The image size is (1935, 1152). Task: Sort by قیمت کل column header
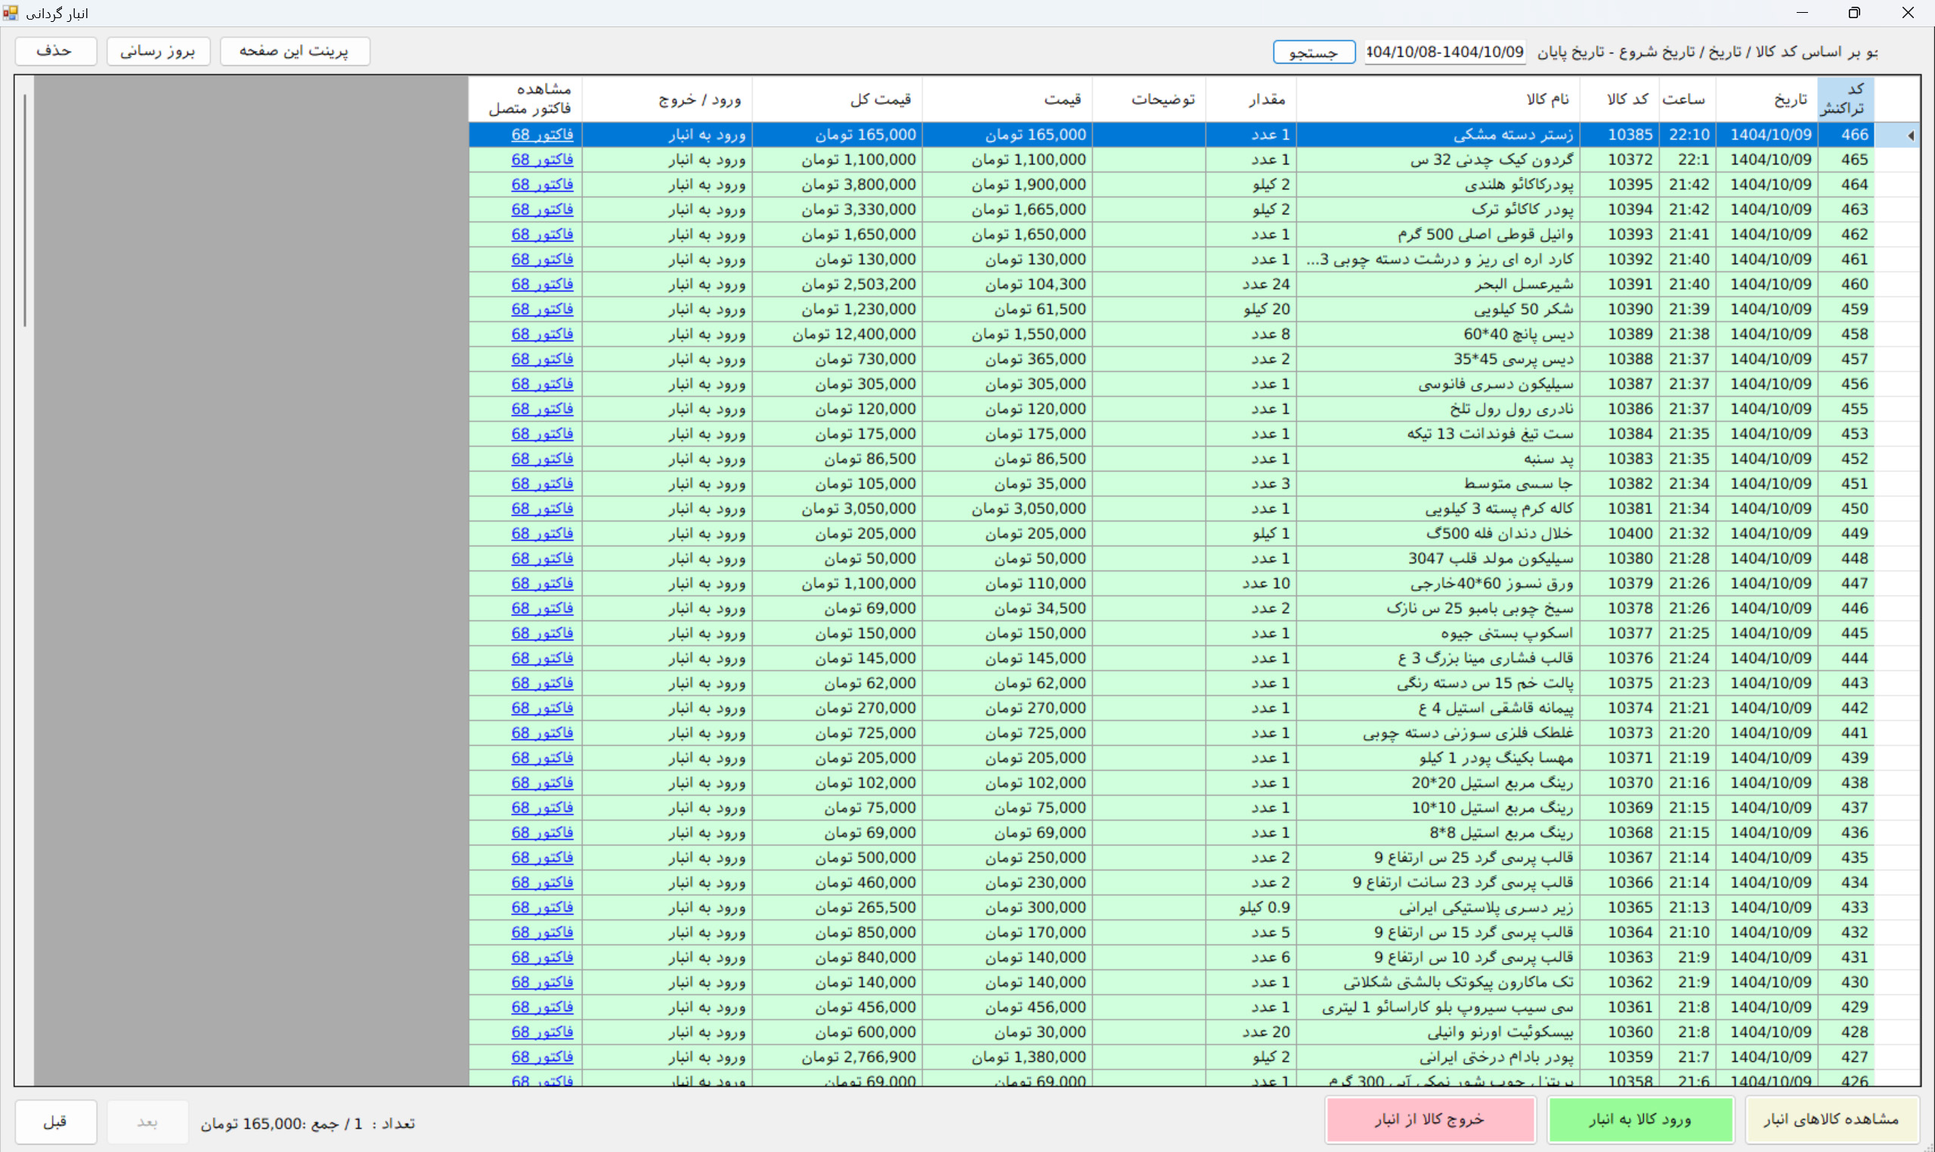tap(880, 100)
